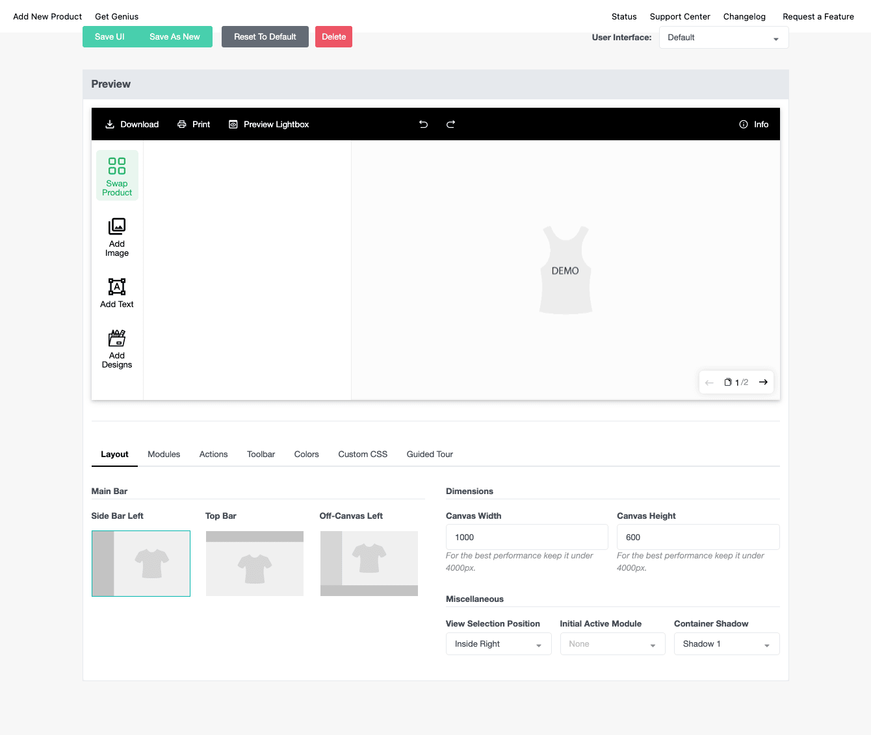The height and width of the screenshot is (735, 871).
Task: Select the Add Image module
Action: [117, 238]
